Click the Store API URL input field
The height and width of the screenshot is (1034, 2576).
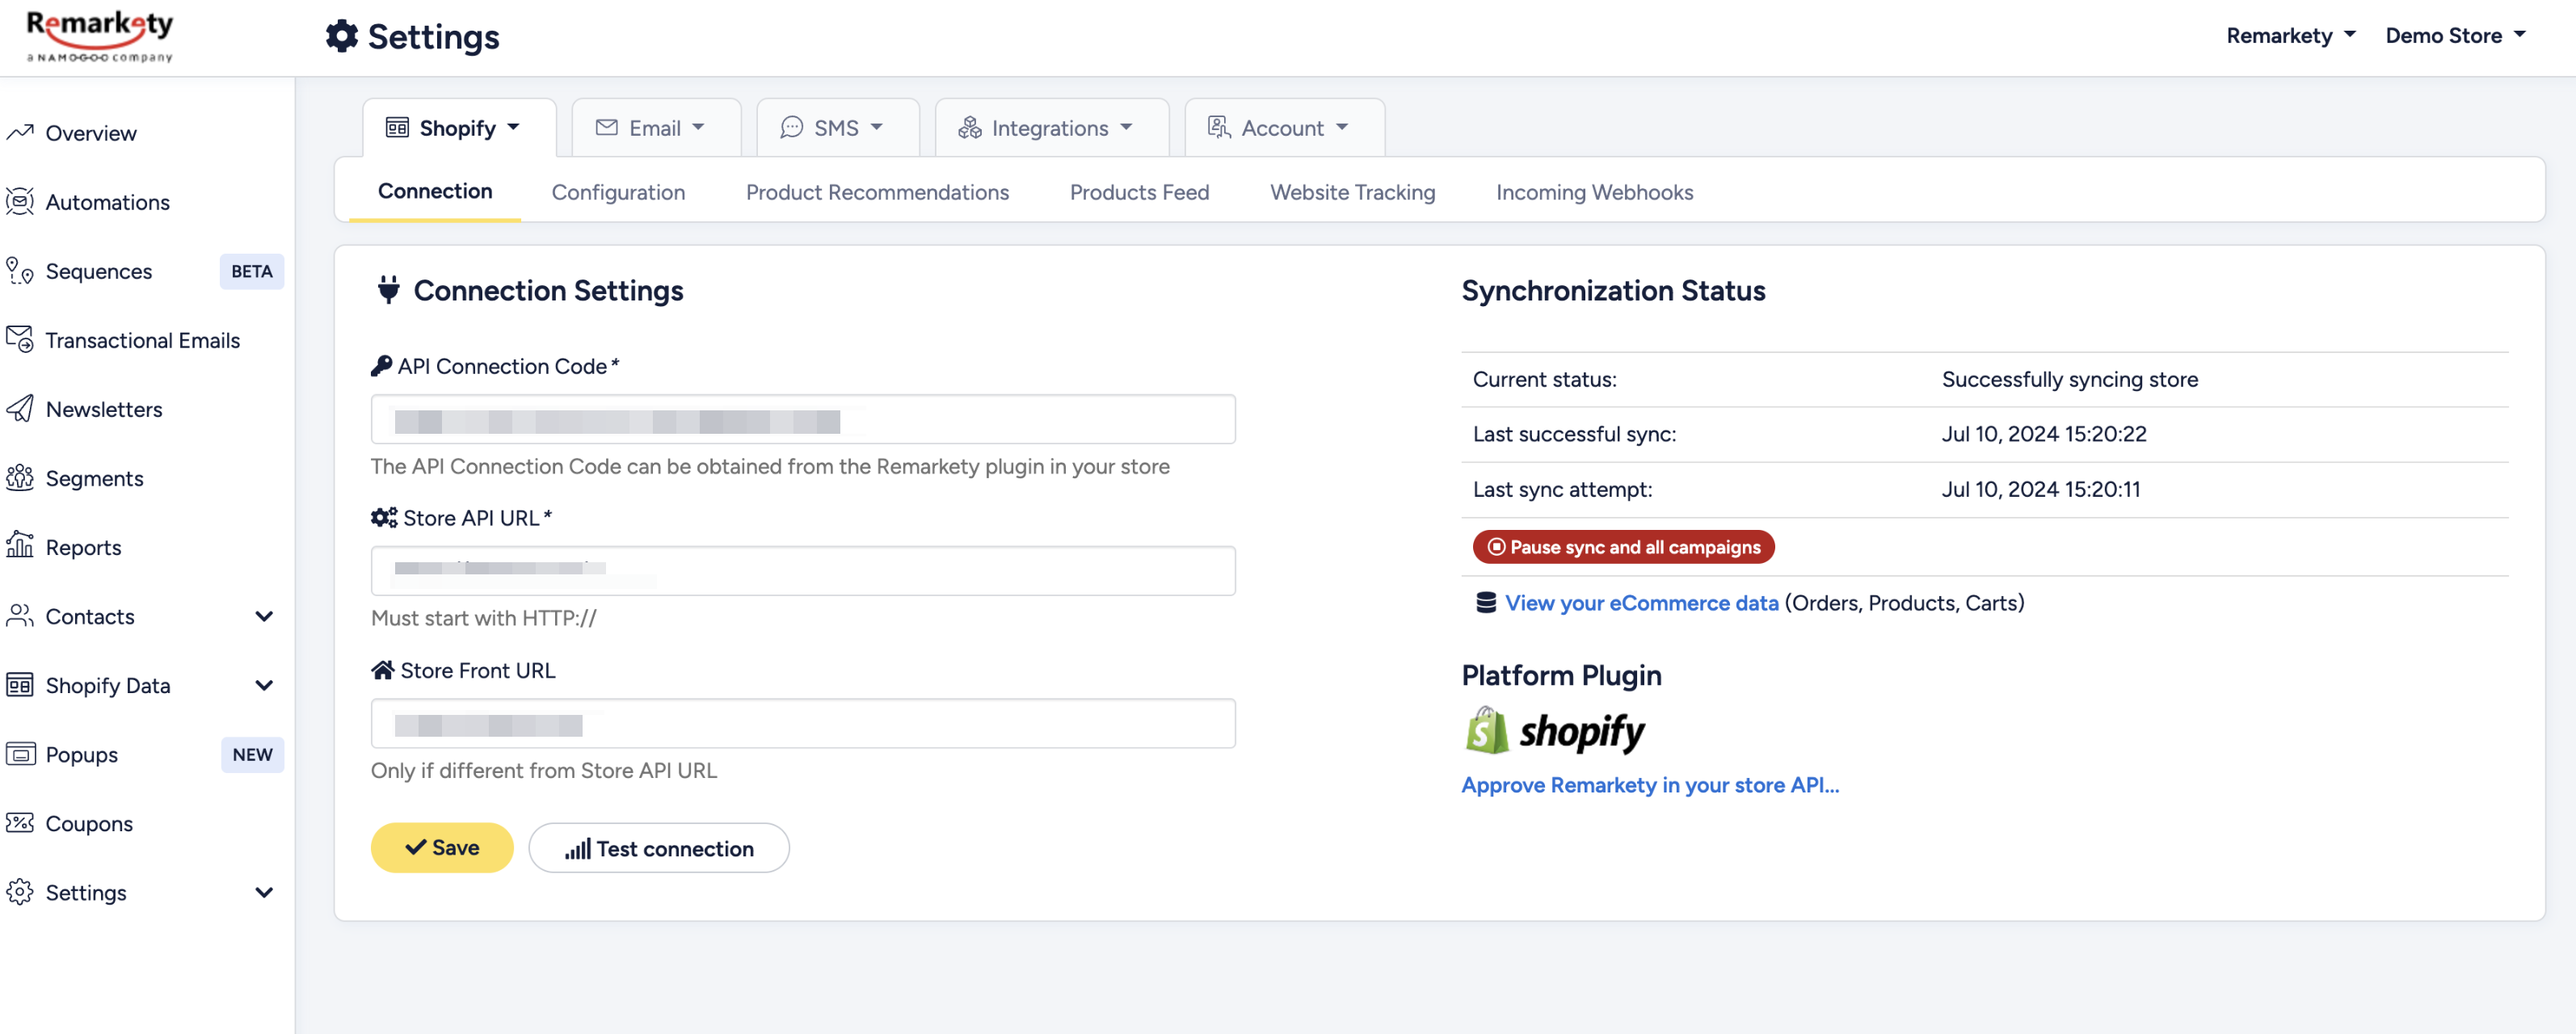pos(803,570)
